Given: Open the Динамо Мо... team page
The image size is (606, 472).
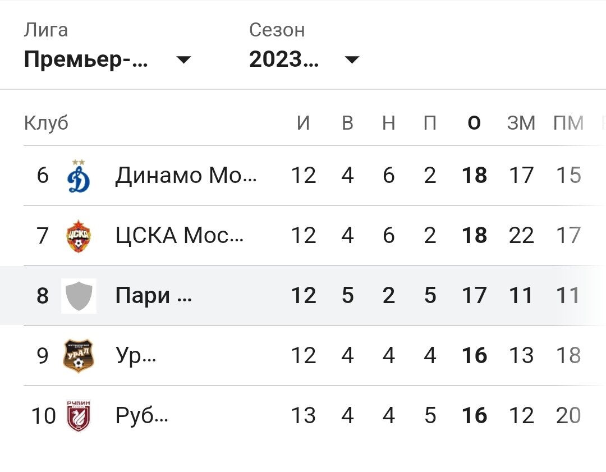Looking at the screenshot, I should pos(185,175).
